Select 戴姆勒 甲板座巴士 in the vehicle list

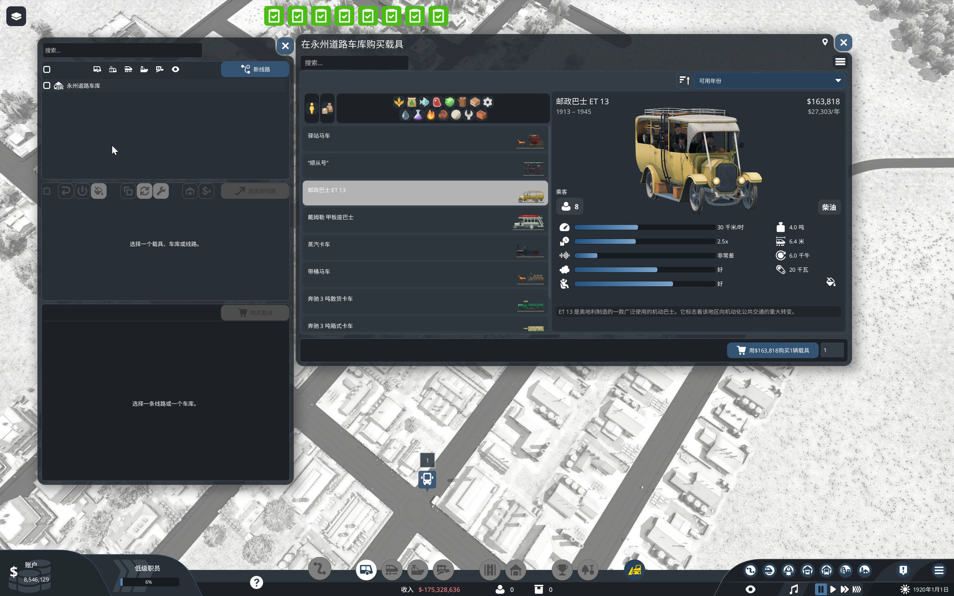[425, 220]
